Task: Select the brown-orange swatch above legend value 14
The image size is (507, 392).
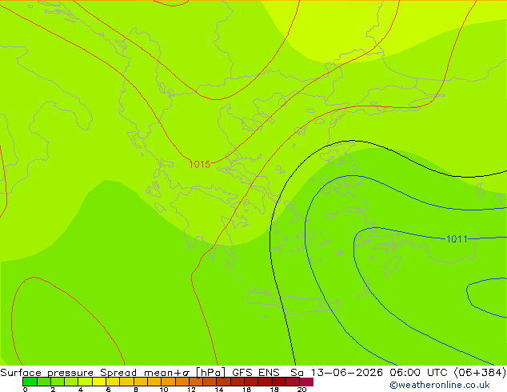Action: click(223, 382)
